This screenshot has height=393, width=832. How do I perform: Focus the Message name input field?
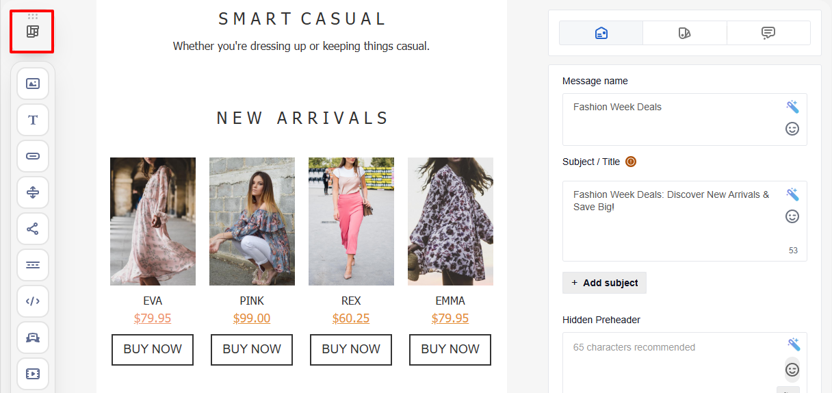pyautogui.click(x=685, y=119)
